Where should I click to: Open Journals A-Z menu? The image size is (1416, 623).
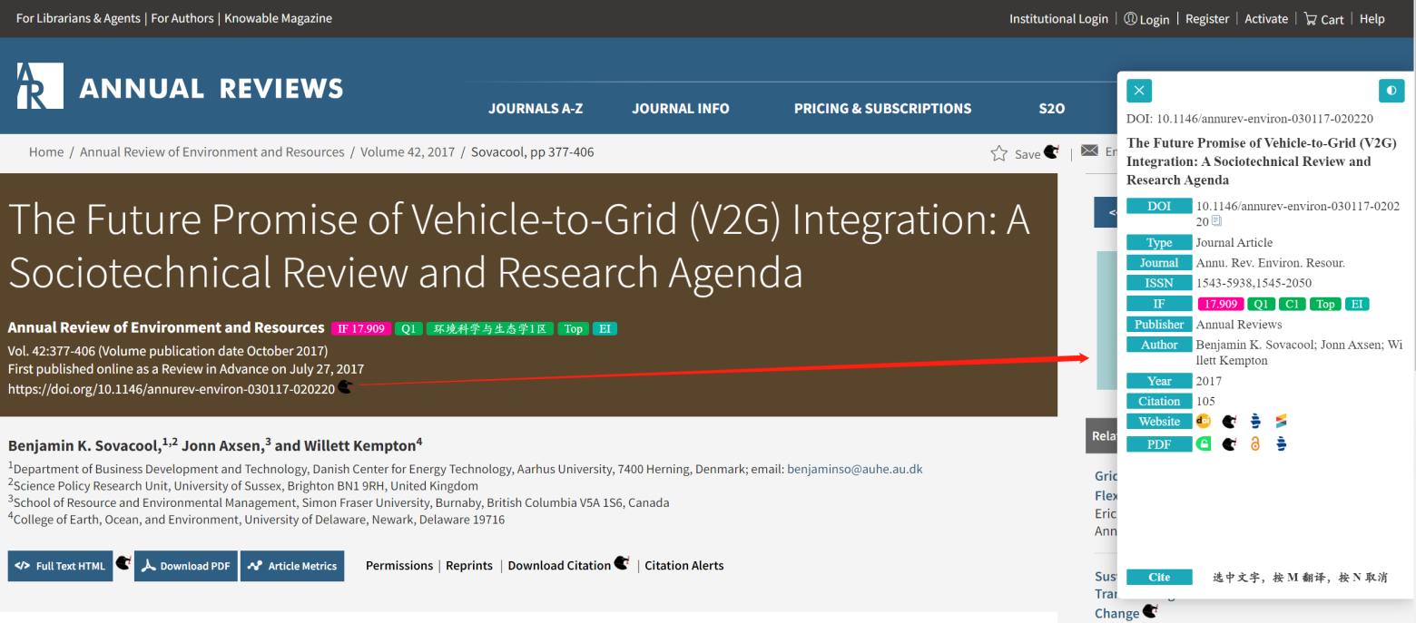(x=536, y=109)
